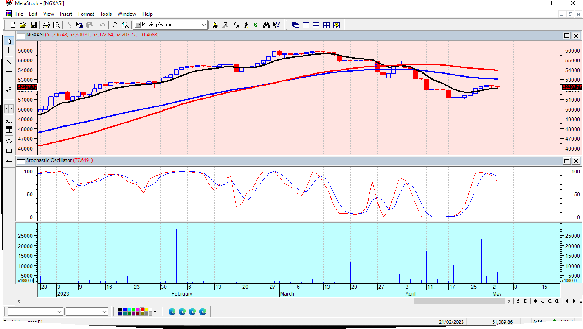This screenshot has width=583, height=329.
Task: Click the D daily periodicity button
Action: tap(525, 301)
